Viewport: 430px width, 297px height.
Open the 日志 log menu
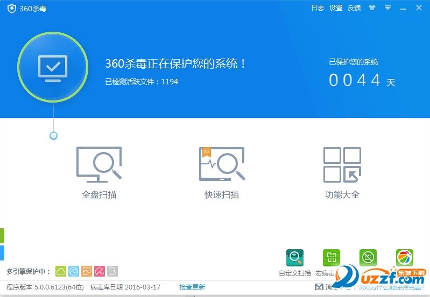click(318, 8)
